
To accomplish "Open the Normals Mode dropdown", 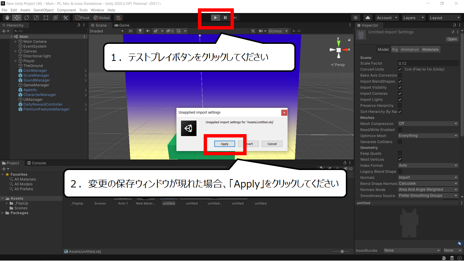I will (x=428, y=190).
